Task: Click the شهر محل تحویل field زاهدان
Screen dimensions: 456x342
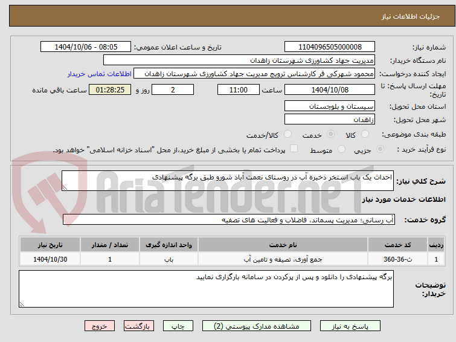Action: pos(330,119)
